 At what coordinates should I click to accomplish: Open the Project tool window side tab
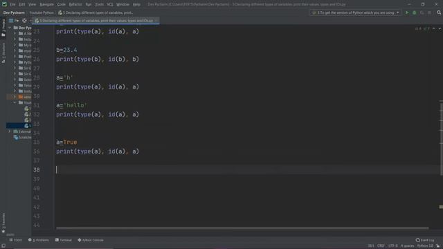pos(3,28)
